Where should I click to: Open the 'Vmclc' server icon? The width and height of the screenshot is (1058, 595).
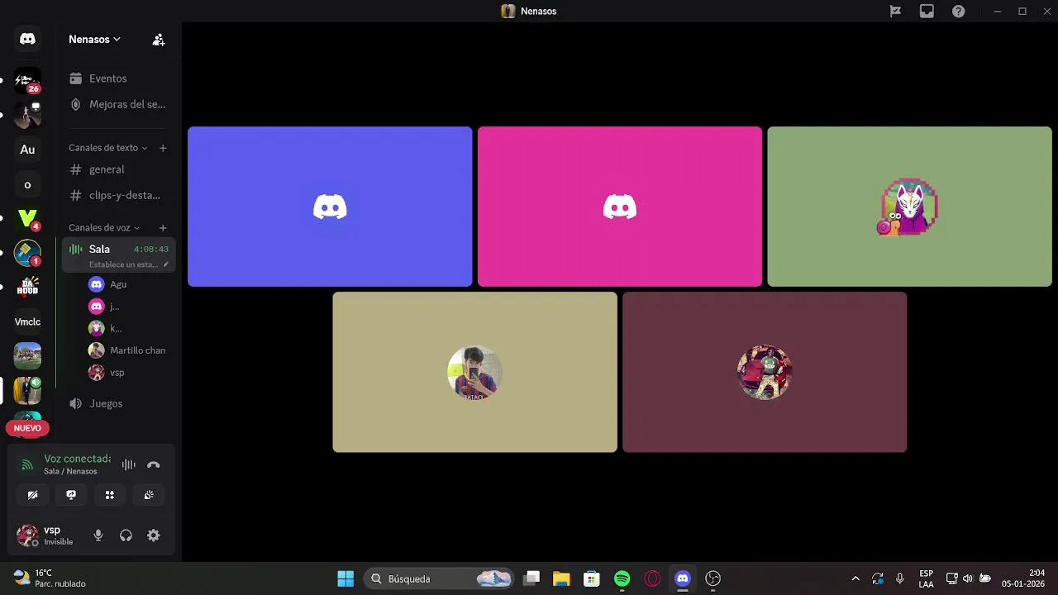(27, 321)
